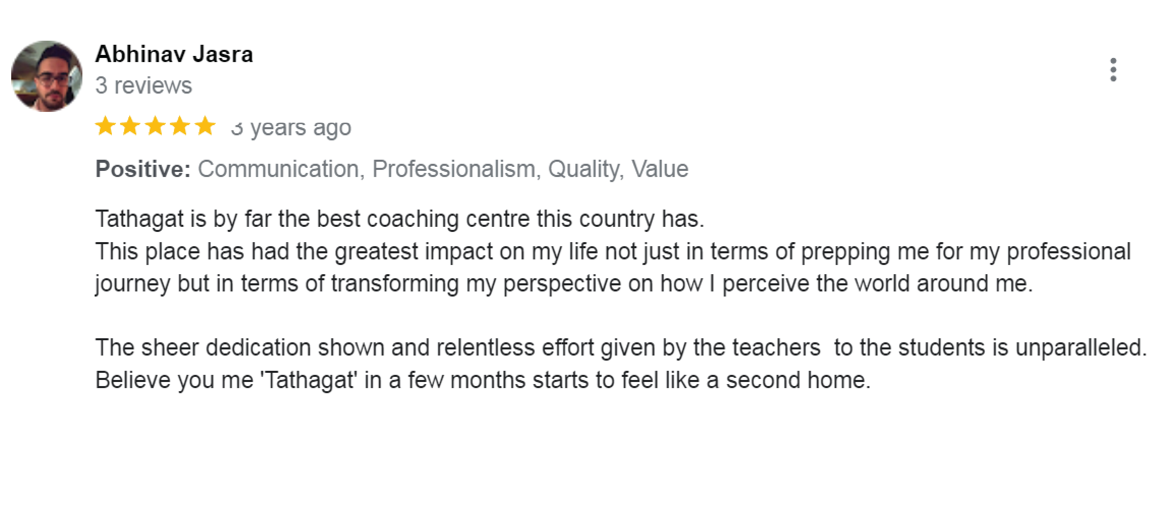This screenshot has width=1175, height=530.
Task: Click the line starting "journey but in terms"
Action: coord(564,284)
